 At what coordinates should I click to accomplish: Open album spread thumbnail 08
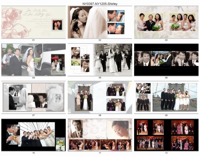(x=100, y=97)
